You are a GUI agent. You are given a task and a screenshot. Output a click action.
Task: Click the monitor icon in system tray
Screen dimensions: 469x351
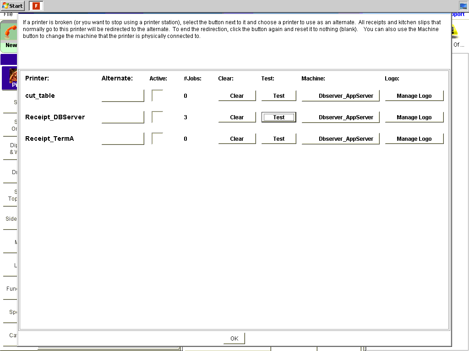click(463, 6)
